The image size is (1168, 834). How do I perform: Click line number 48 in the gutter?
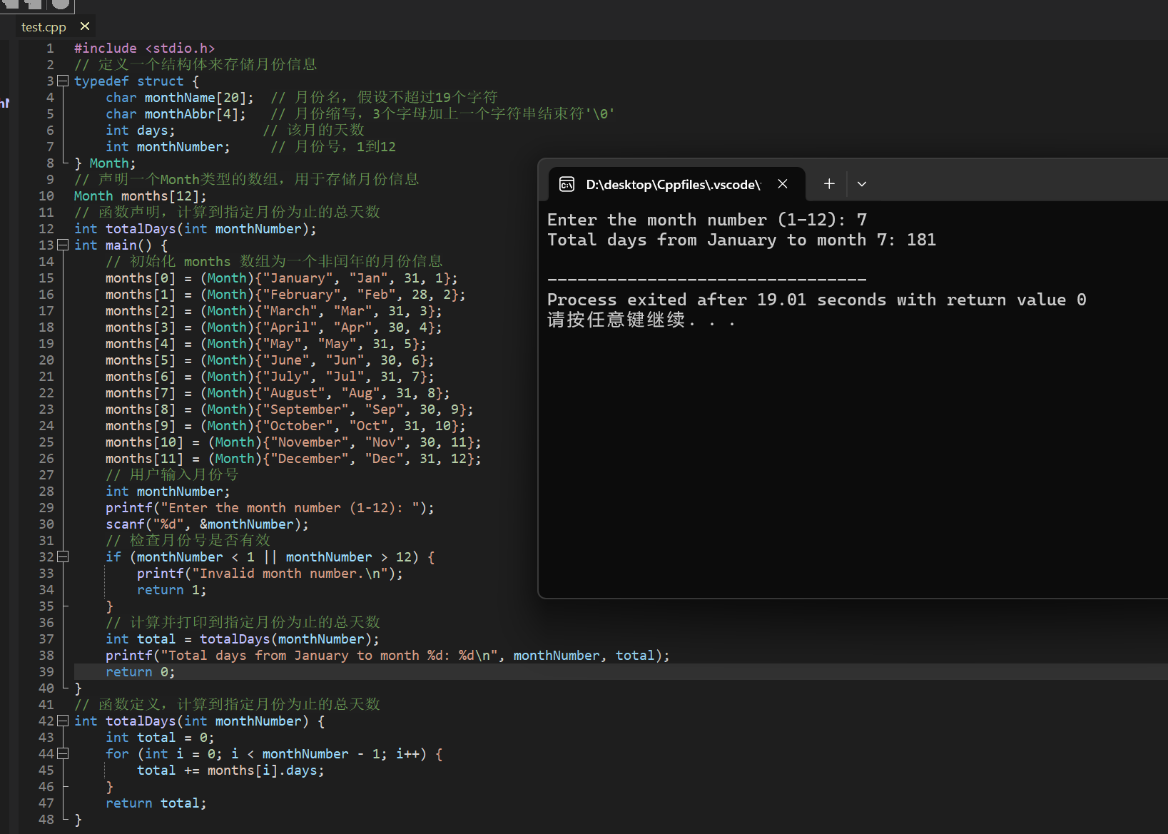46,819
